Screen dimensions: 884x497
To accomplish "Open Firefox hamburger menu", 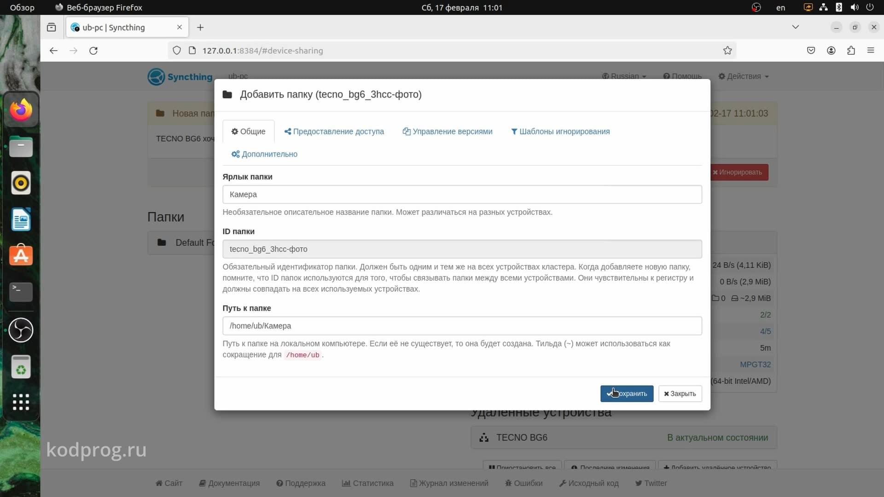I will 871,51.
